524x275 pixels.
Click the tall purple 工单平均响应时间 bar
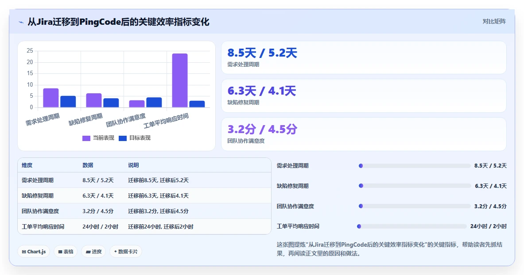(180, 80)
